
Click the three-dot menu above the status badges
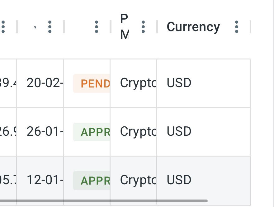97,27
